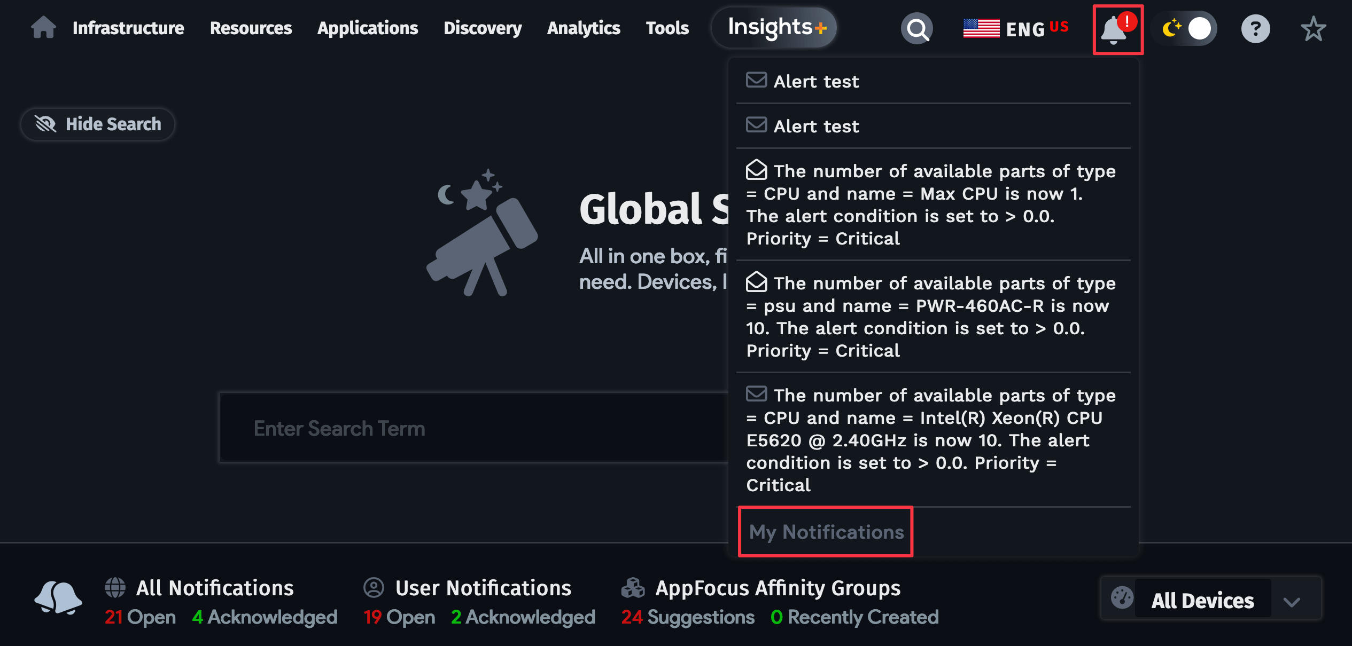
Task: Open the Analytics menu
Action: pos(584,28)
